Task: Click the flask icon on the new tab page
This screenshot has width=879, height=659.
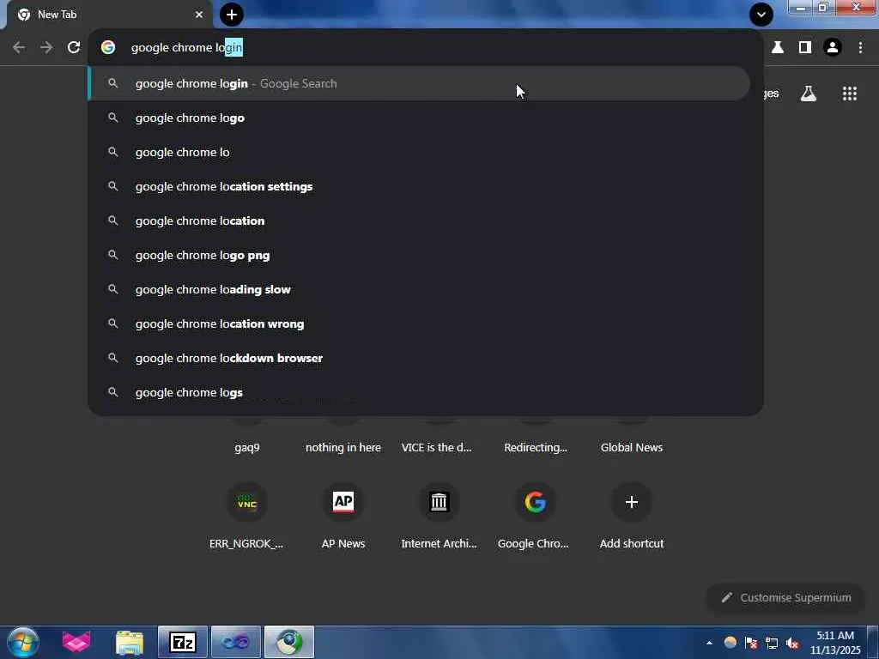Action: tap(809, 94)
